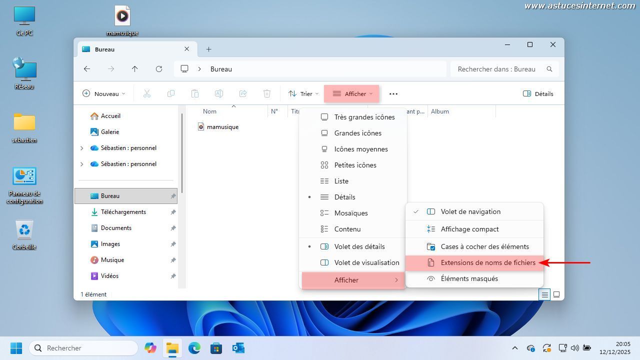Screen dimensions: 640x360
Task: Open Téléchargements in the navigation pane
Action: [x=123, y=212]
